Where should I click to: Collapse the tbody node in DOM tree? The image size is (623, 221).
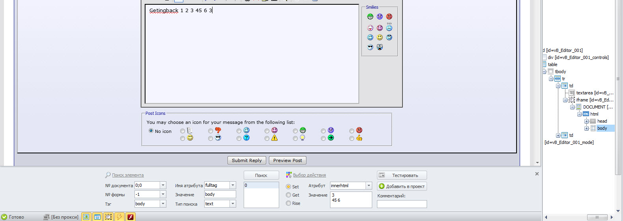(x=544, y=72)
